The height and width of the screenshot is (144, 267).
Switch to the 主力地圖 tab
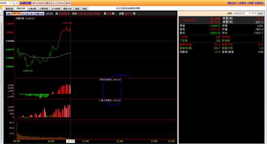coord(56,8)
